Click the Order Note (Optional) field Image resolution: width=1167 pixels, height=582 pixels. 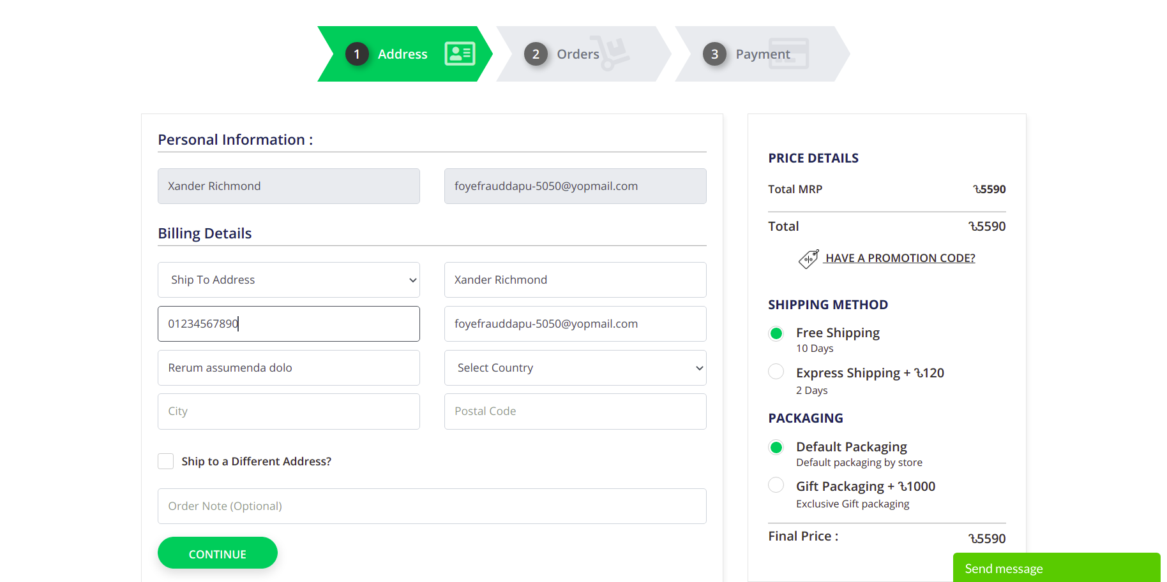[x=432, y=506]
